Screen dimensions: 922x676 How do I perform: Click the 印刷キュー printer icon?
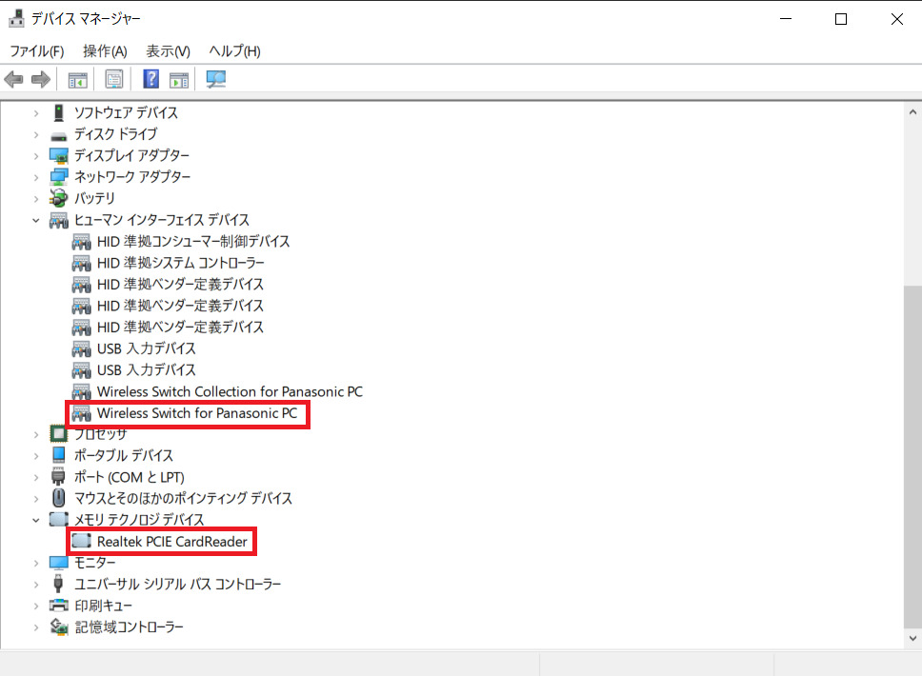(x=59, y=606)
